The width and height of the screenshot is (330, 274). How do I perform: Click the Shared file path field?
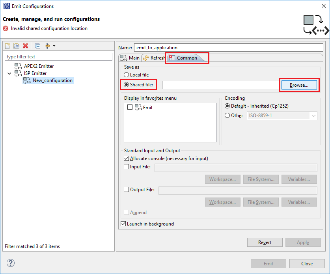tap(220, 85)
